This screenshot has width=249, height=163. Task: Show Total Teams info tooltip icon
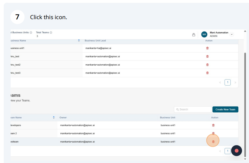(x=51, y=32)
